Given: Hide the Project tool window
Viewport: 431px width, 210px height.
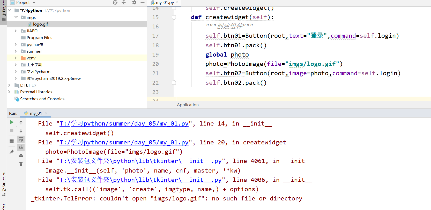Looking at the screenshot, I should pyautogui.click(x=143, y=3).
